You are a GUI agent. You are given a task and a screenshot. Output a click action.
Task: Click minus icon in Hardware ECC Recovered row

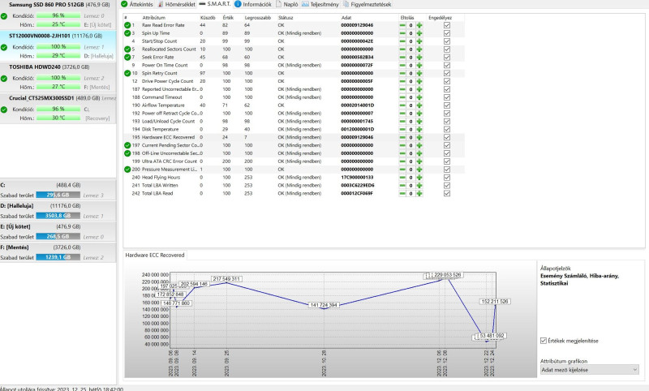402,137
